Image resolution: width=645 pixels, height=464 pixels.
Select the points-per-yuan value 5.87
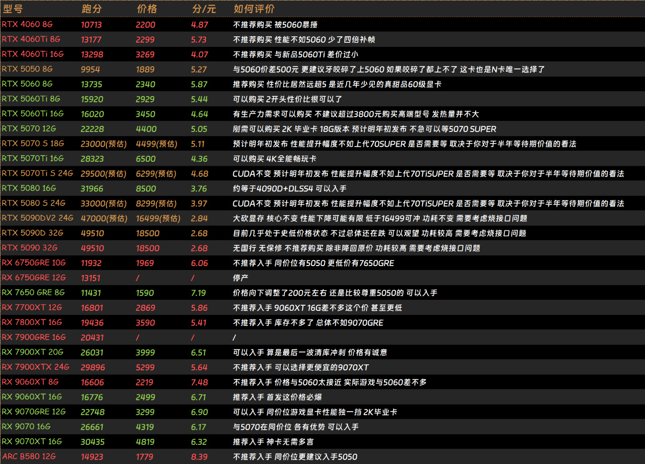[x=200, y=84]
